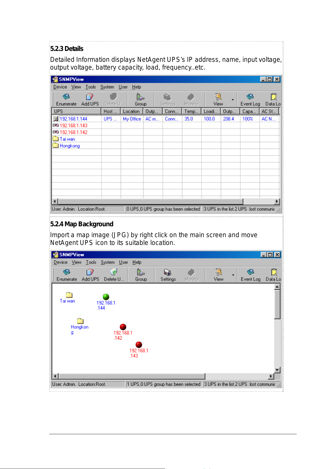Select red 192.168.1.143 UPS ball on map
The image size is (332, 469).
tap(139, 345)
